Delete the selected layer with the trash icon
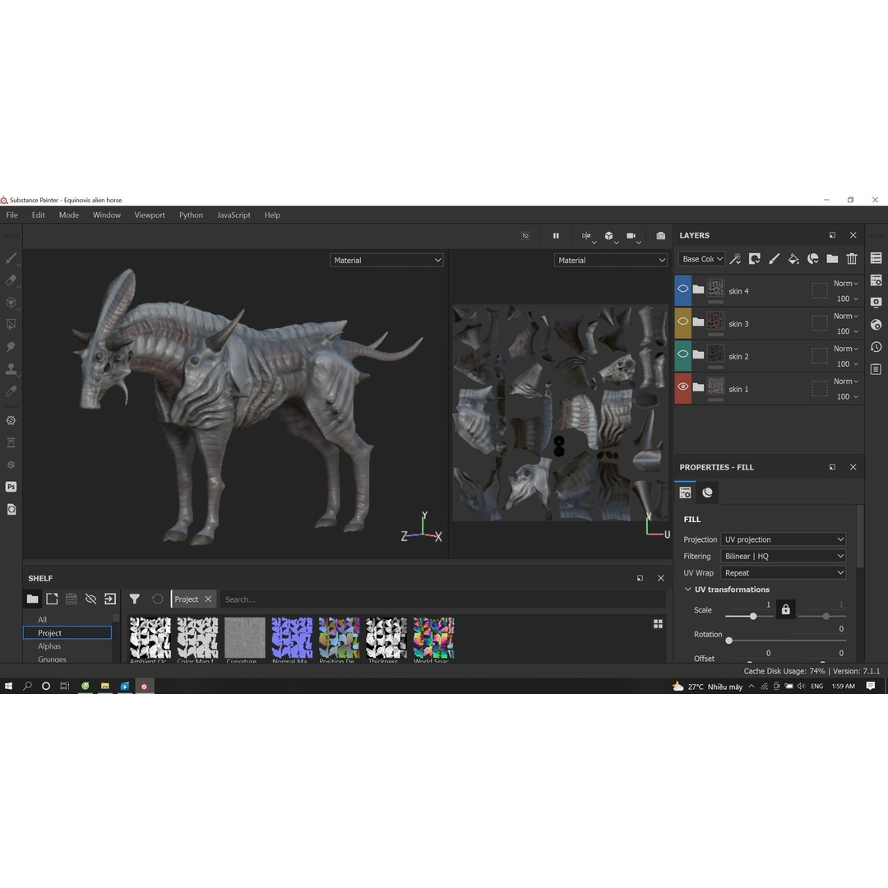This screenshot has width=888, height=888. click(x=852, y=258)
